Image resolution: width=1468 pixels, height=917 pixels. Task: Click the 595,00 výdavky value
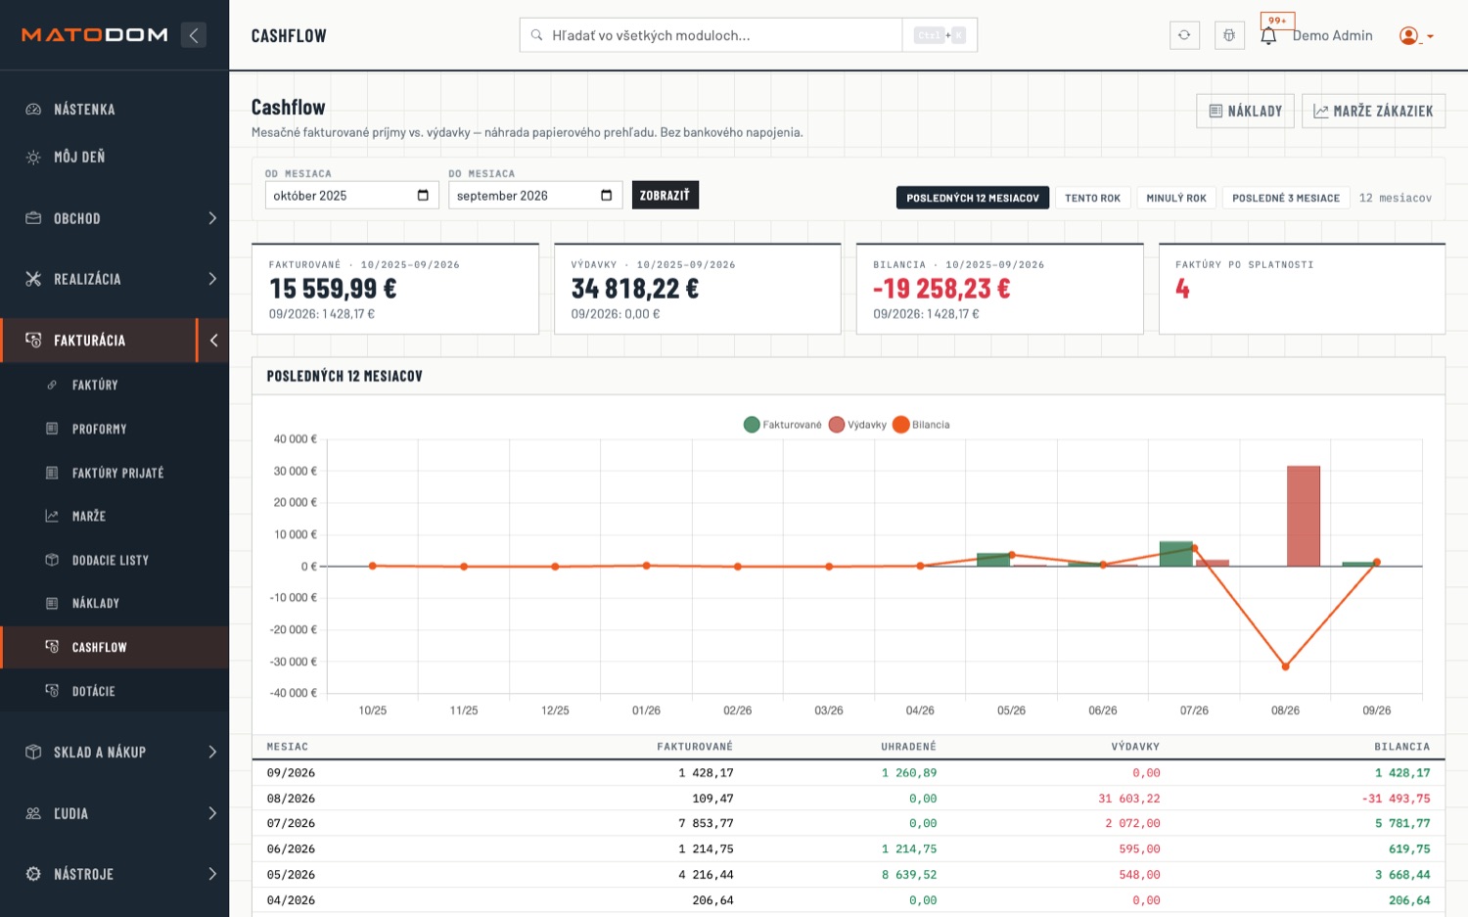pyautogui.click(x=1139, y=848)
